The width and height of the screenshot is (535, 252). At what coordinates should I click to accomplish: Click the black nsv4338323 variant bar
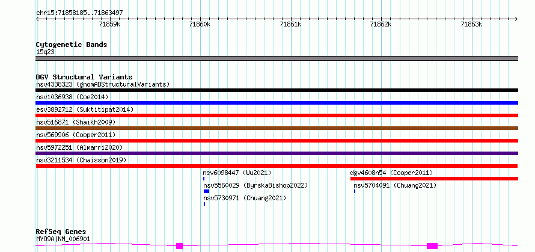(277, 90)
